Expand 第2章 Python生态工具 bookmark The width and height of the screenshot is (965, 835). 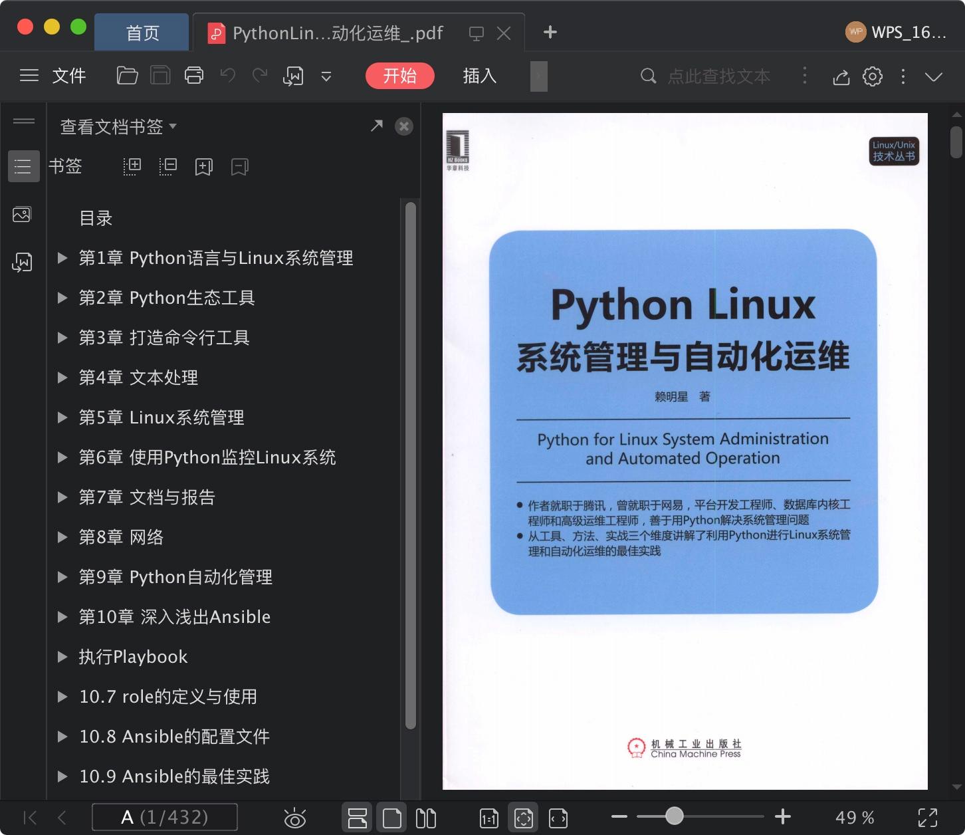click(x=62, y=298)
